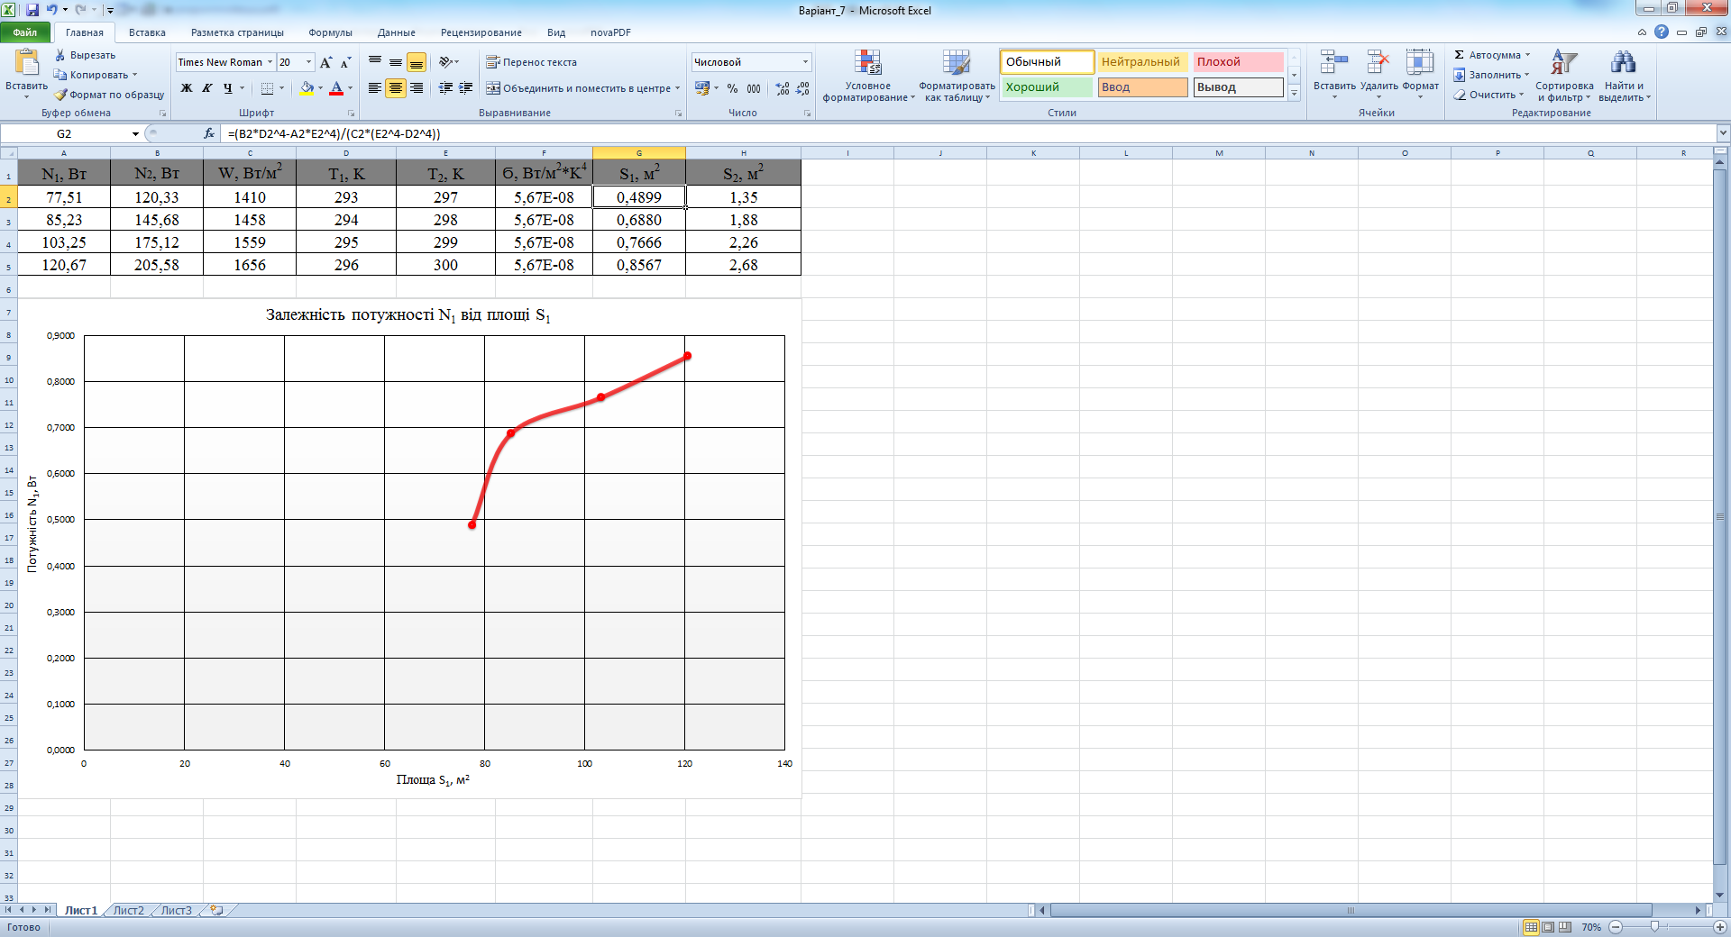Toggle text wrapping (Перенос текста)
Screen dimensions: 1731x937
click(531, 62)
